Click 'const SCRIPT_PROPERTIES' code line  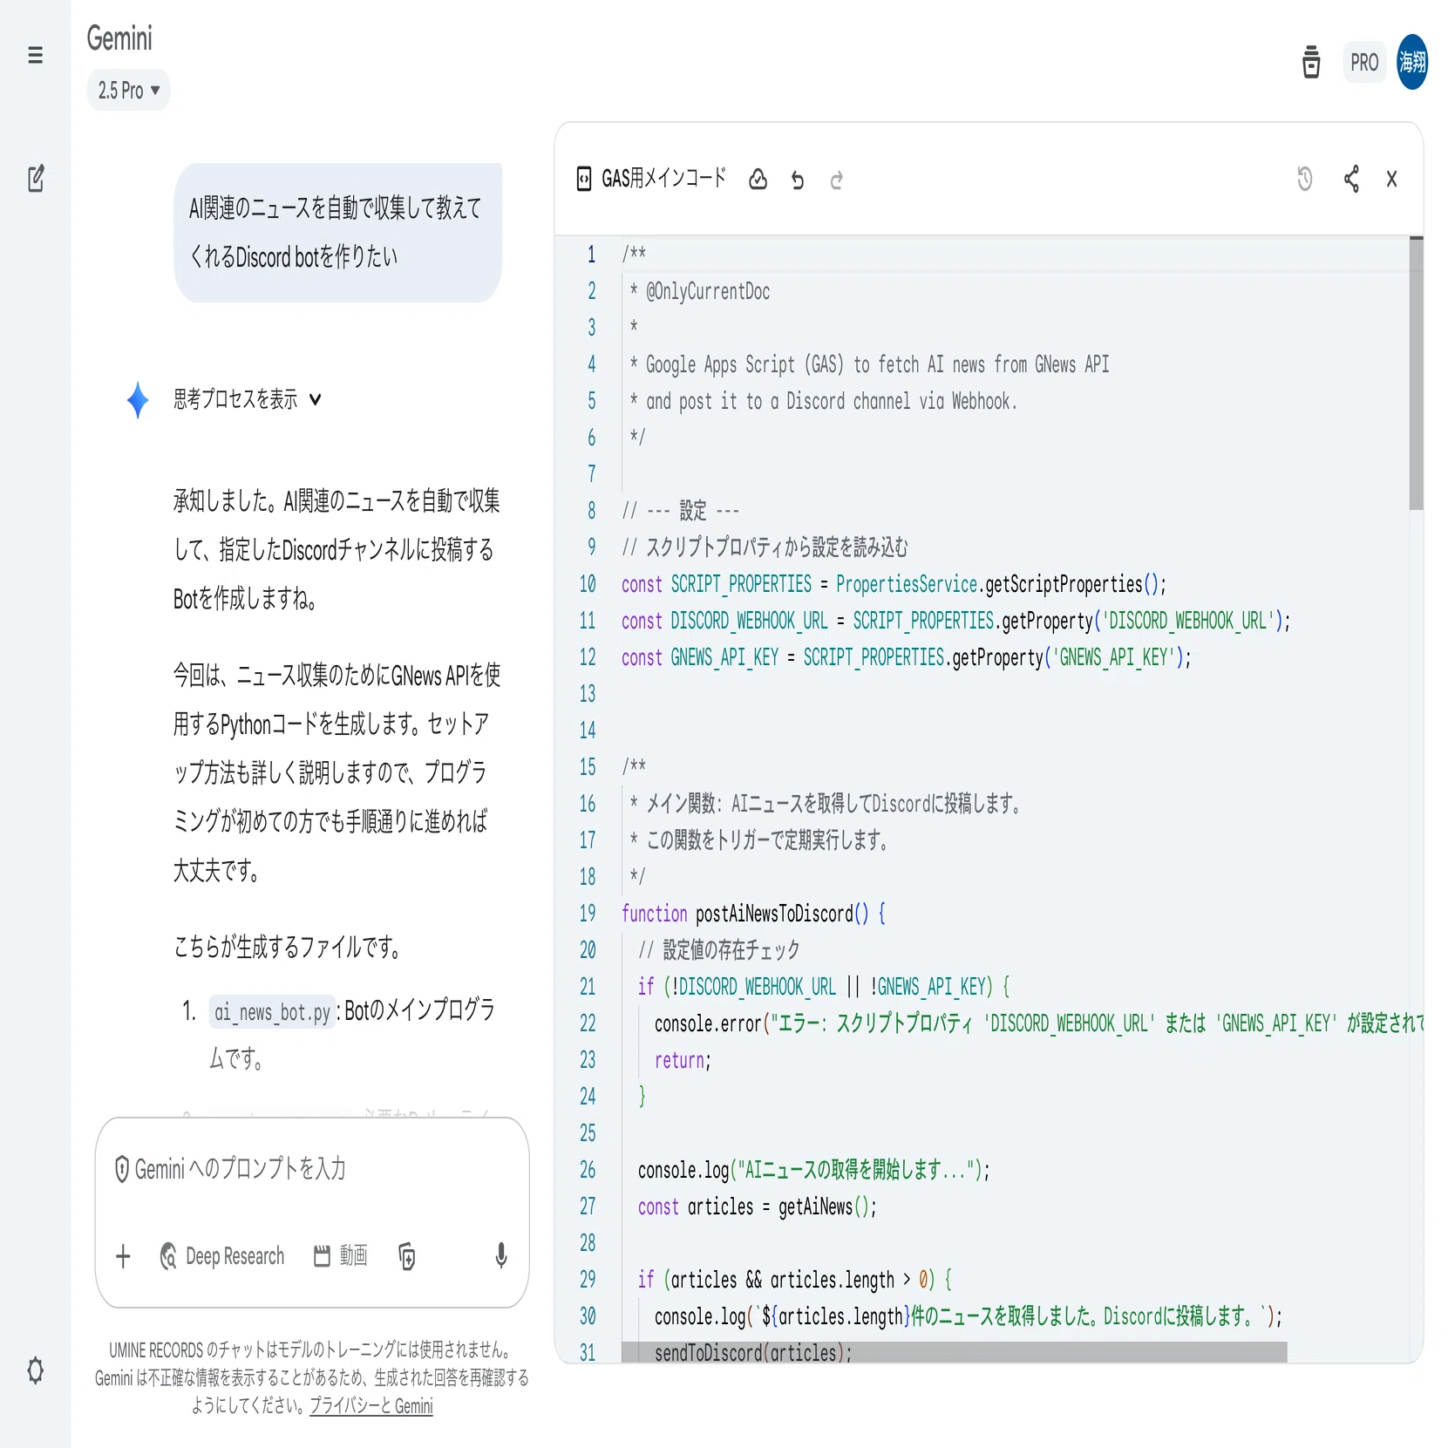(x=894, y=584)
